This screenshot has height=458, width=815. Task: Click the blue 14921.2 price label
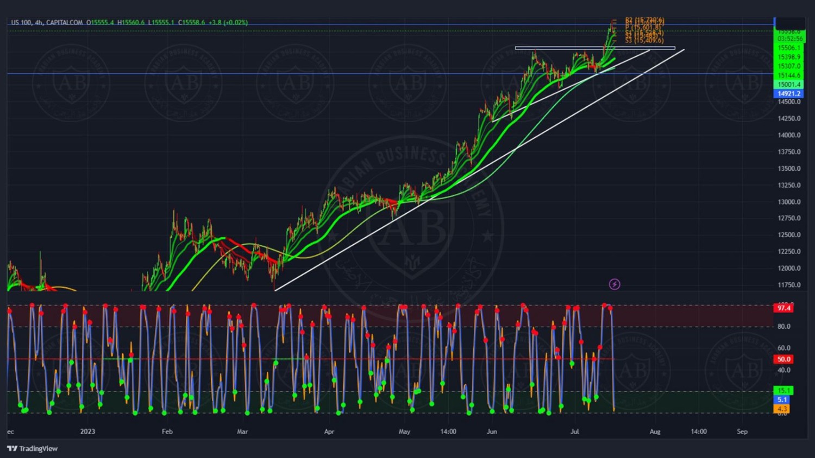[x=789, y=94]
